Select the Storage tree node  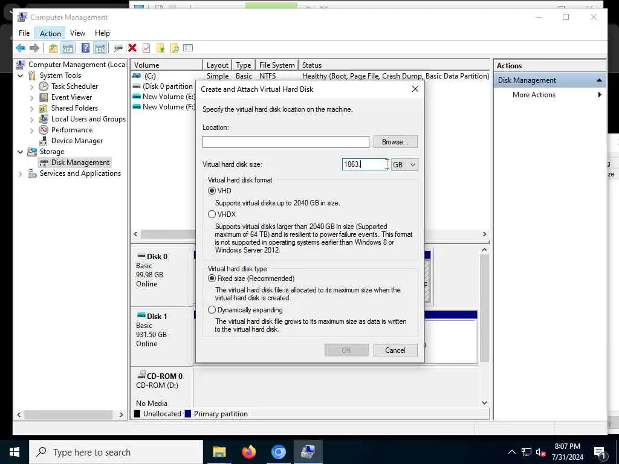pyautogui.click(x=52, y=152)
